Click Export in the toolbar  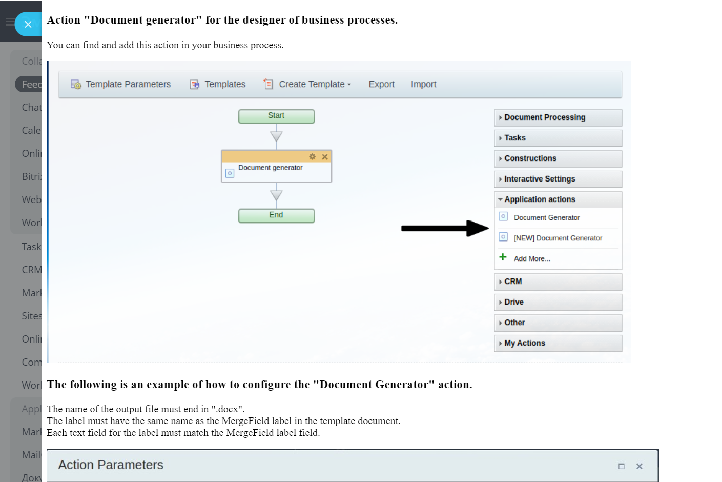point(382,85)
